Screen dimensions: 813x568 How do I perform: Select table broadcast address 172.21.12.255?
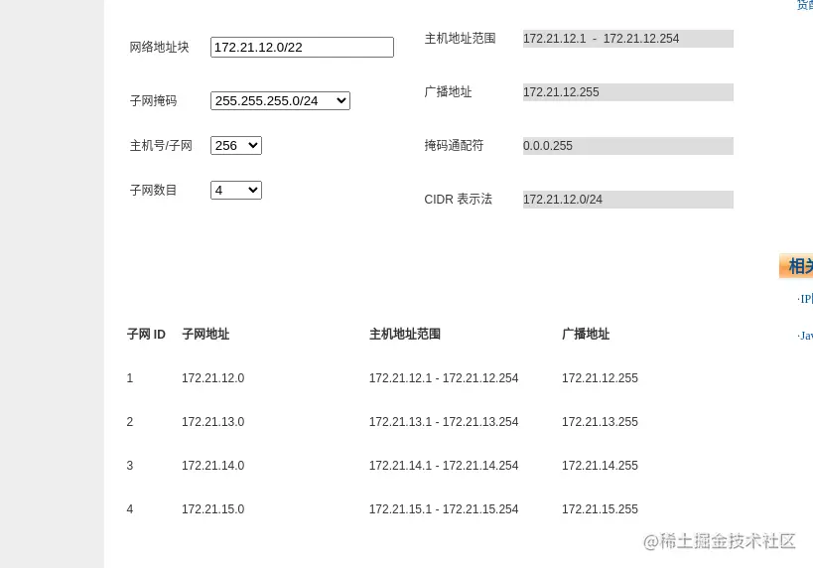pos(600,378)
